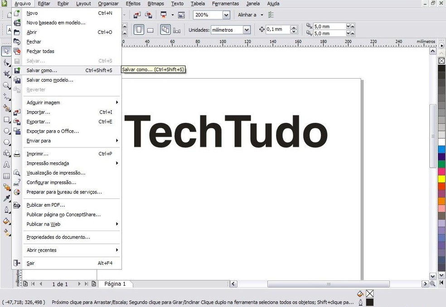This screenshot has width=446, height=307.
Task: Click the vertical scrollbar up arrow
Action: pos(433,52)
